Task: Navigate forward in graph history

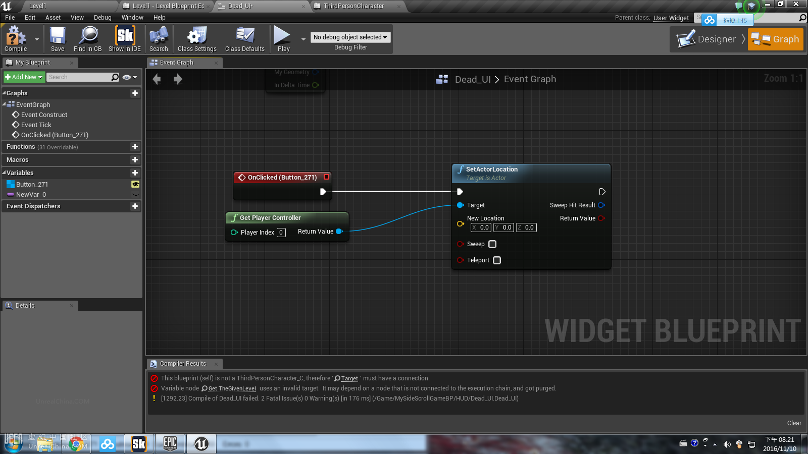Action: pos(178,79)
